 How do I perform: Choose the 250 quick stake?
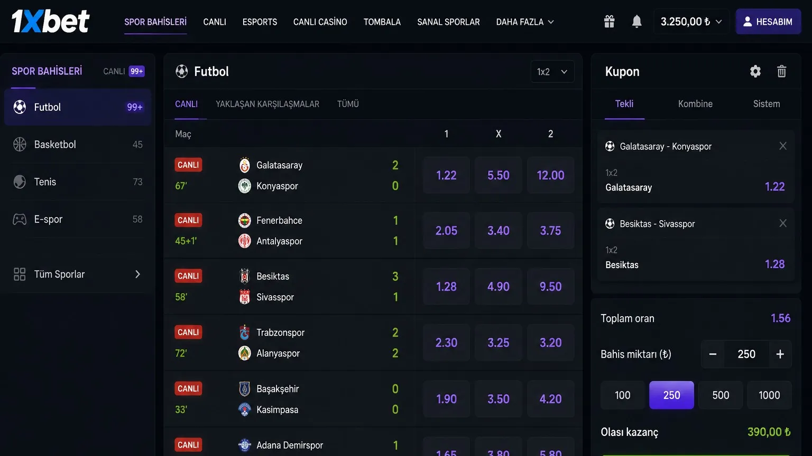[x=671, y=395]
